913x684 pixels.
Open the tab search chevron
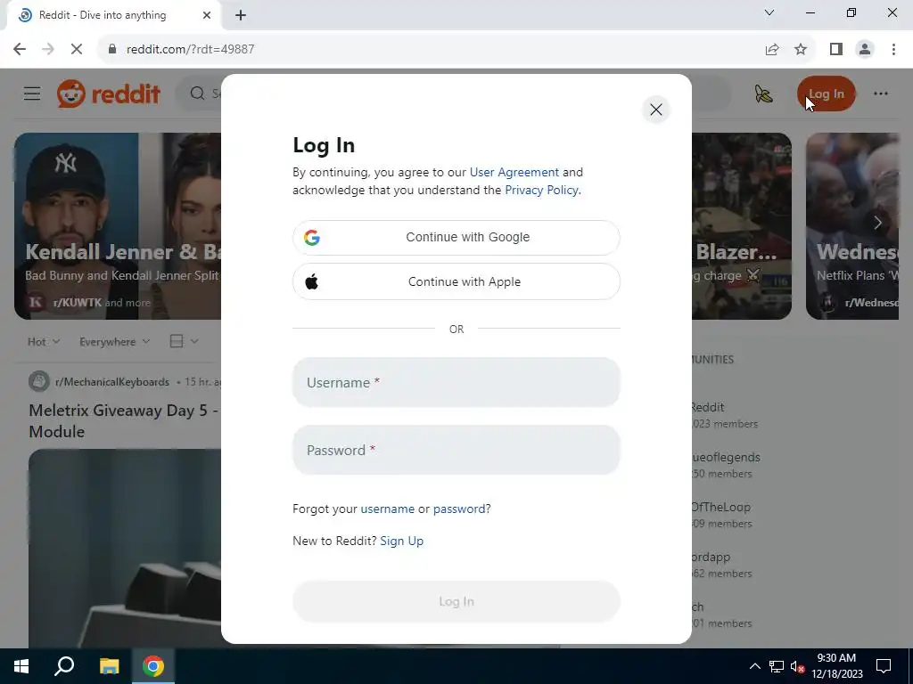coord(769,12)
